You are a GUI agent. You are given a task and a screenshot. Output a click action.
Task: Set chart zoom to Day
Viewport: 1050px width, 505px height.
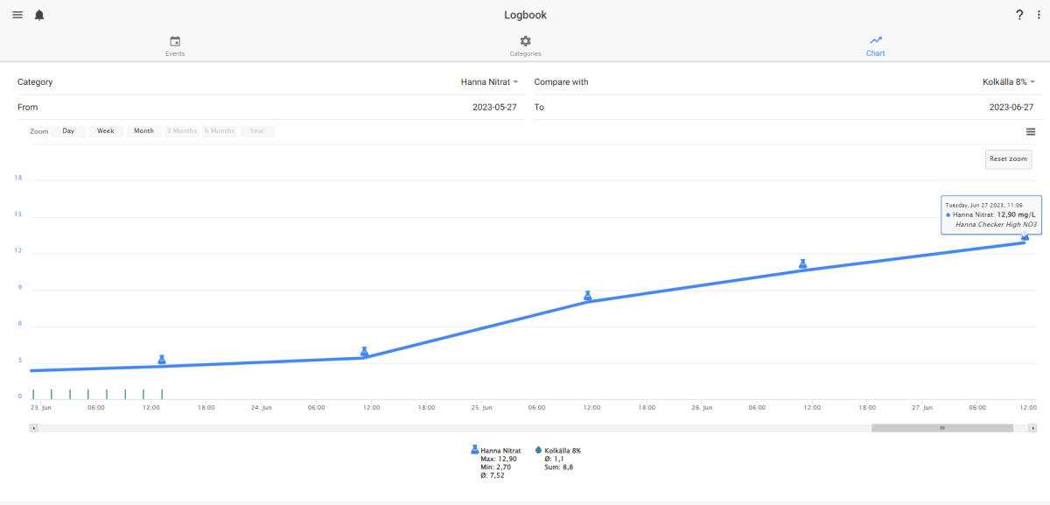(x=68, y=131)
